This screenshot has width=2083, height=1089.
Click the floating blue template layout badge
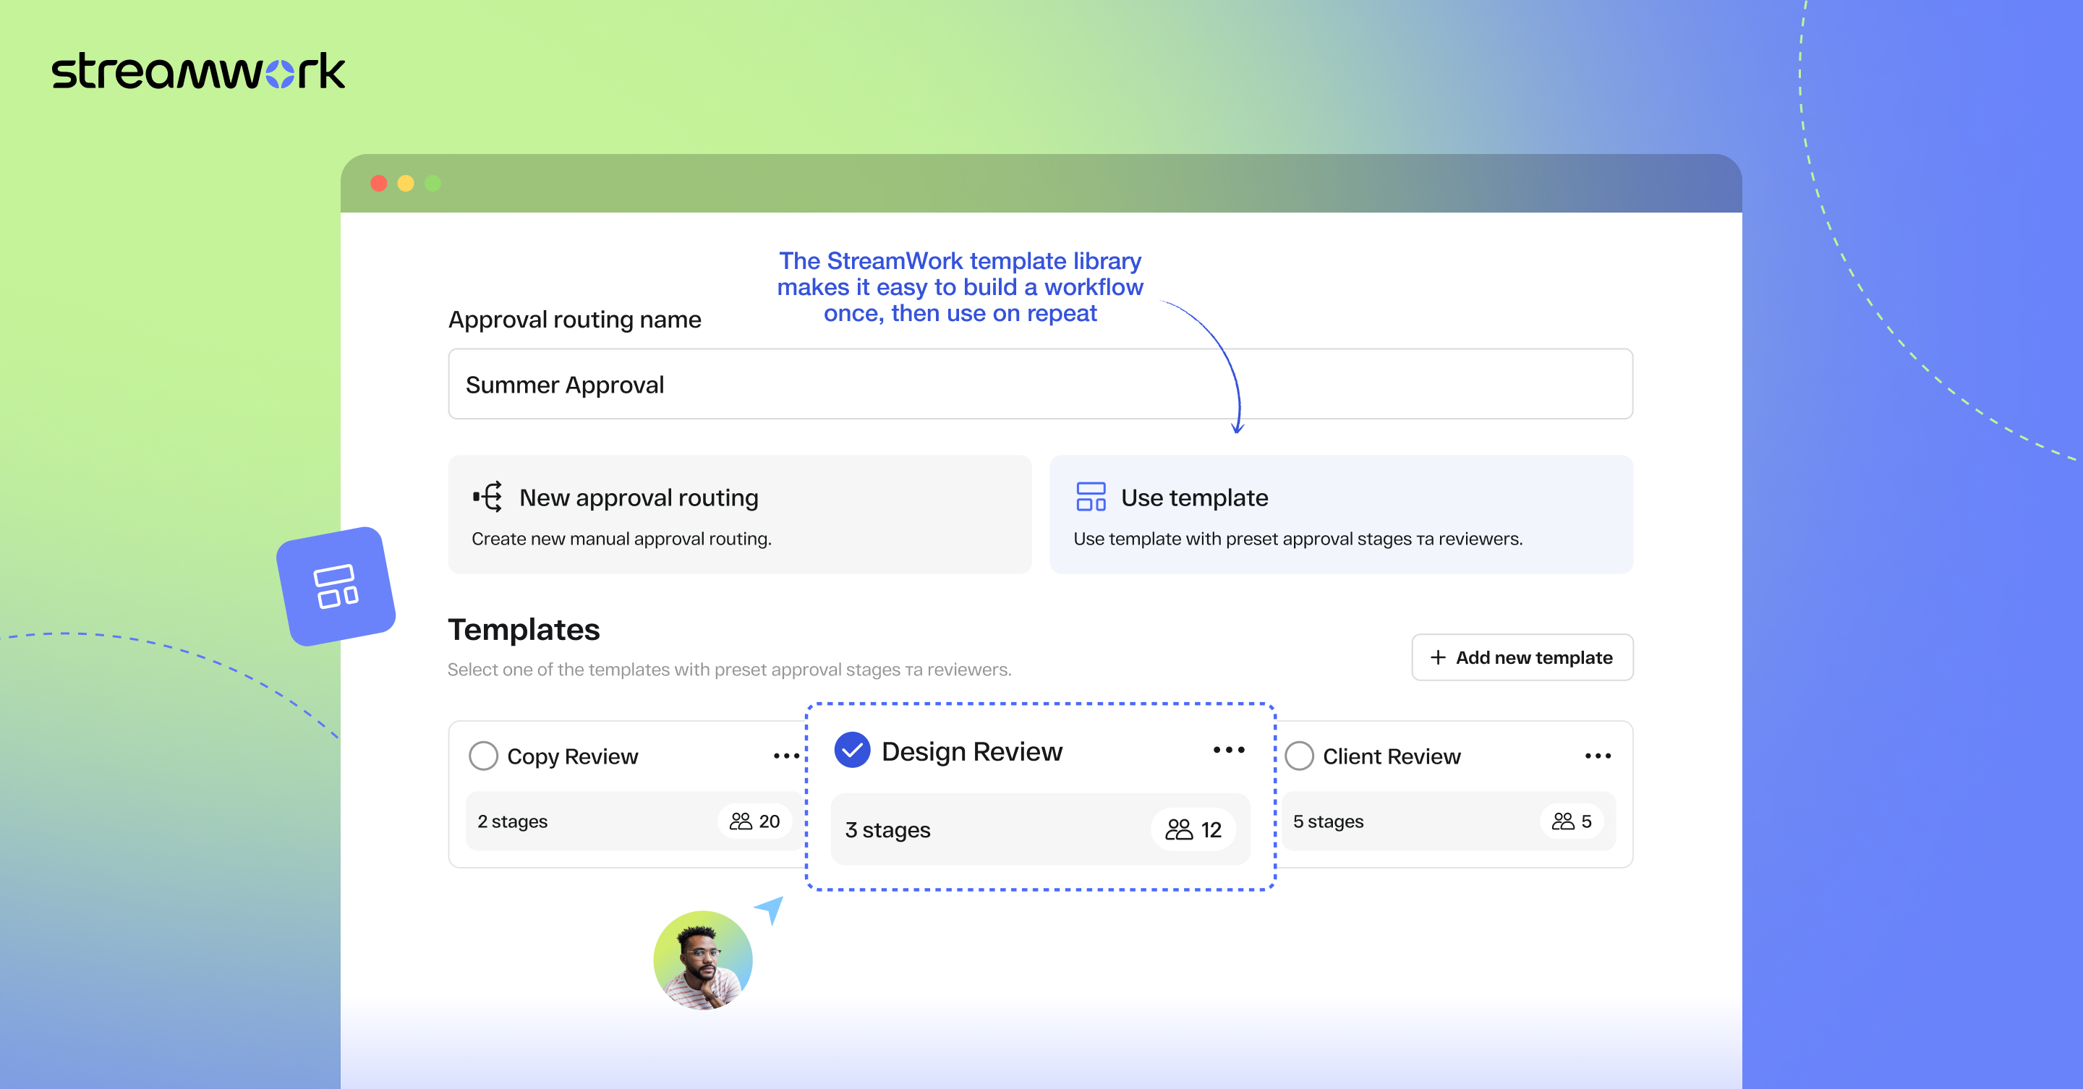pyautogui.click(x=336, y=586)
